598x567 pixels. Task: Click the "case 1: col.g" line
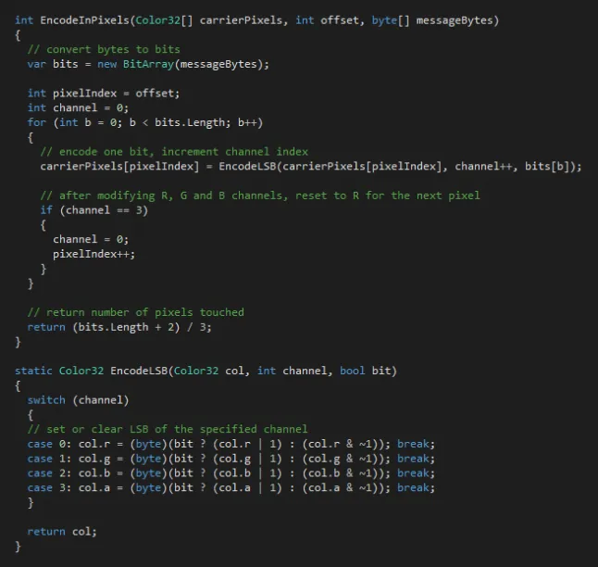230,459
